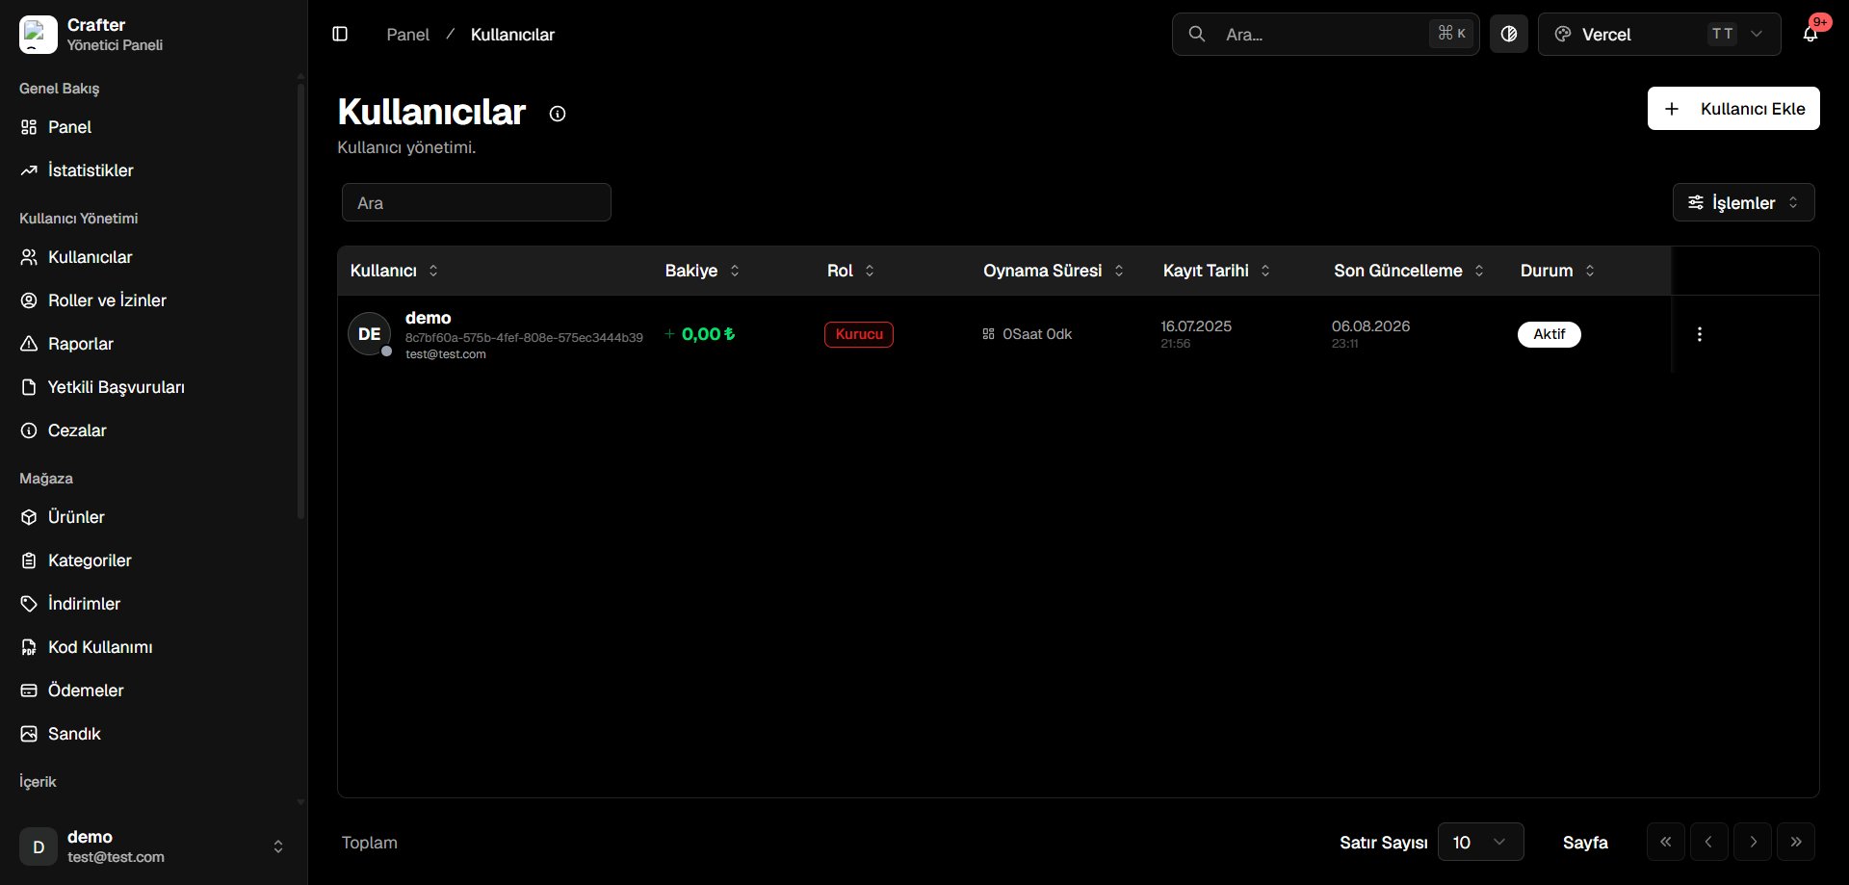Click the Yetkili Başvuruları file icon
Image resolution: width=1849 pixels, height=885 pixels.
click(x=29, y=387)
